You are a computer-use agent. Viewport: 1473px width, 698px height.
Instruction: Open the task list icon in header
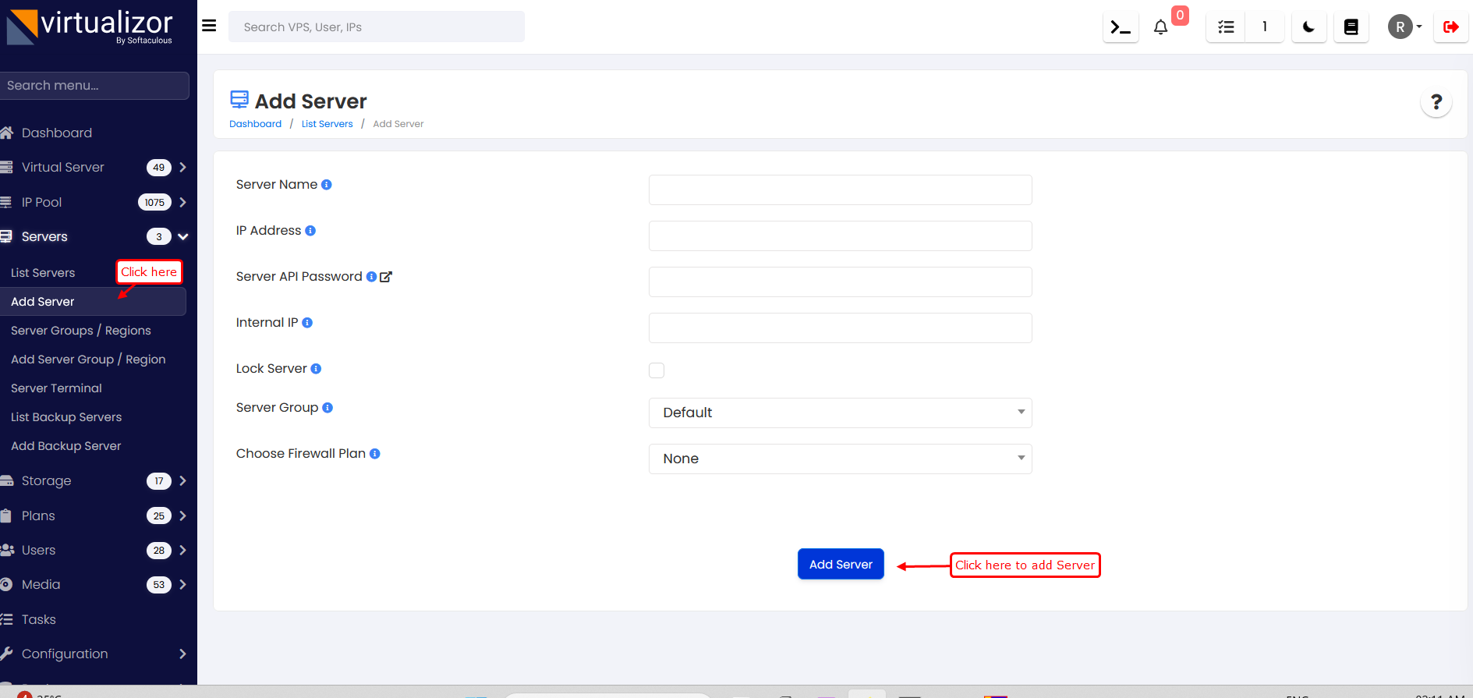[1226, 27]
